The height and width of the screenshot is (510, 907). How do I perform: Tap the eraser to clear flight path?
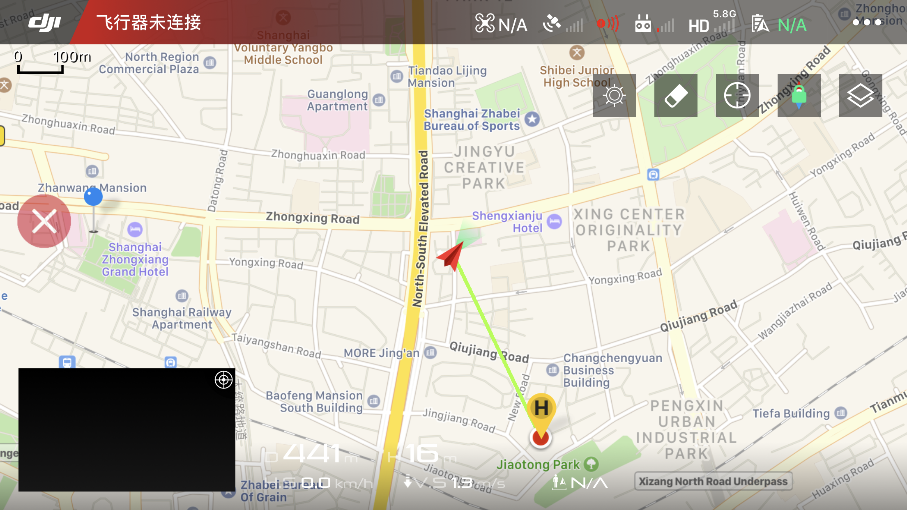(676, 96)
